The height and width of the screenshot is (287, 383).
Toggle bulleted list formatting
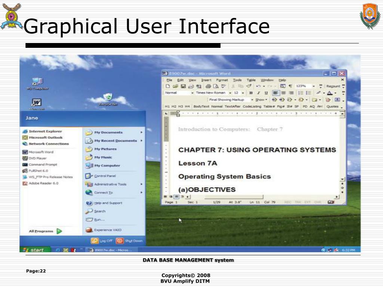coord(309,93)
